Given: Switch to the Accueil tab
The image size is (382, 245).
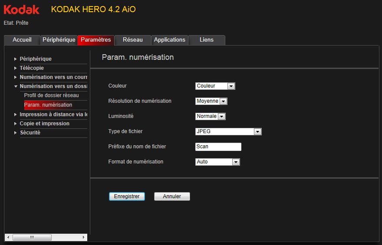Looking at the screenshot, I should point(22,40).
